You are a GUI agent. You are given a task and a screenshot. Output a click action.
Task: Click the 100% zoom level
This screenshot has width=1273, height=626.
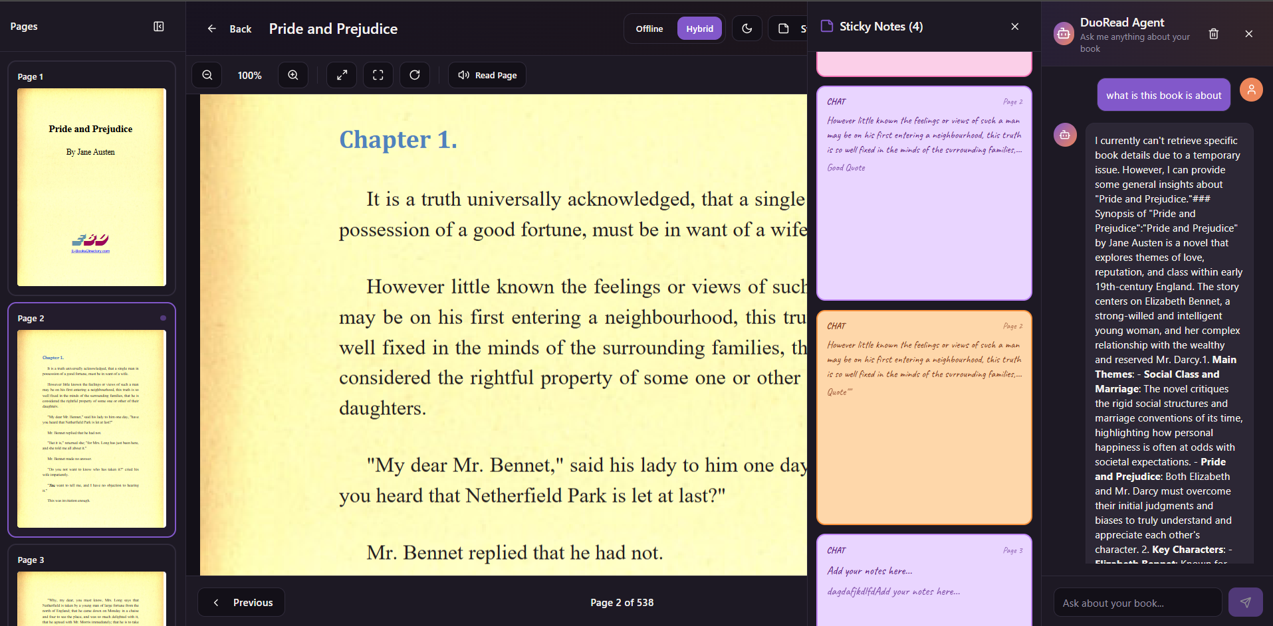pyautogui.click(x=250, y=76)
